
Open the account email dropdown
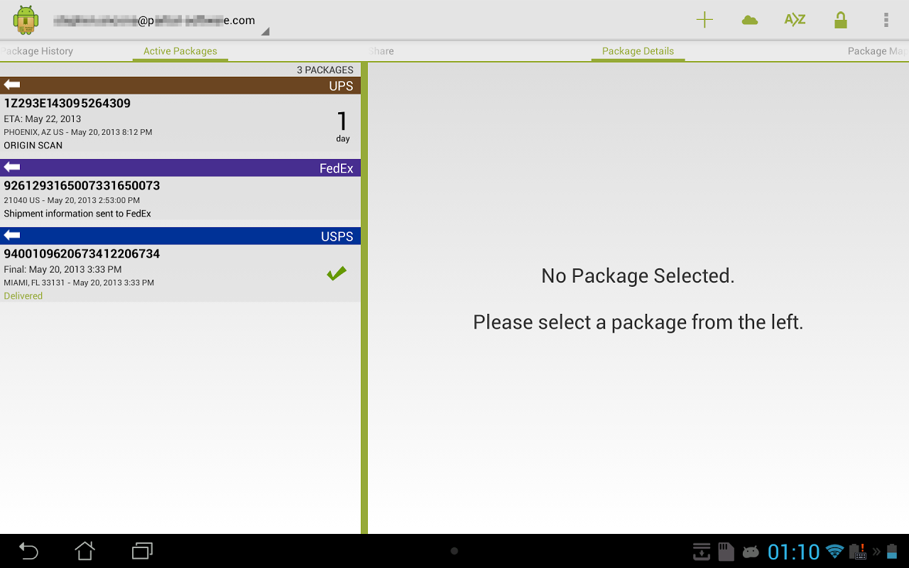coord(162,21)
